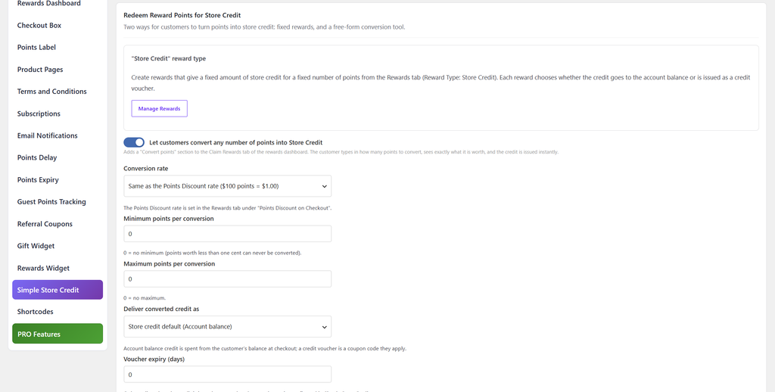Focus the Minimum points per conversion field

(x=227, y=234)
